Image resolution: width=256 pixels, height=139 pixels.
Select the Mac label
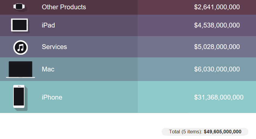tap(48, 69)
